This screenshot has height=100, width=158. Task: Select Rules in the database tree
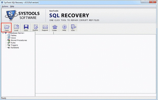pyautogui.click(x=13, y=43)
